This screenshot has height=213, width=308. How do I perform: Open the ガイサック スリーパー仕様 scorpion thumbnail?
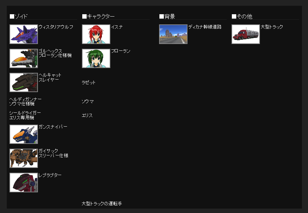coord(24,158)
